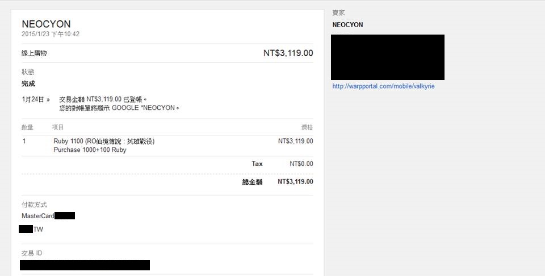Click the 賣家 seller heading
Screen dimensions: 545x276
339,12
